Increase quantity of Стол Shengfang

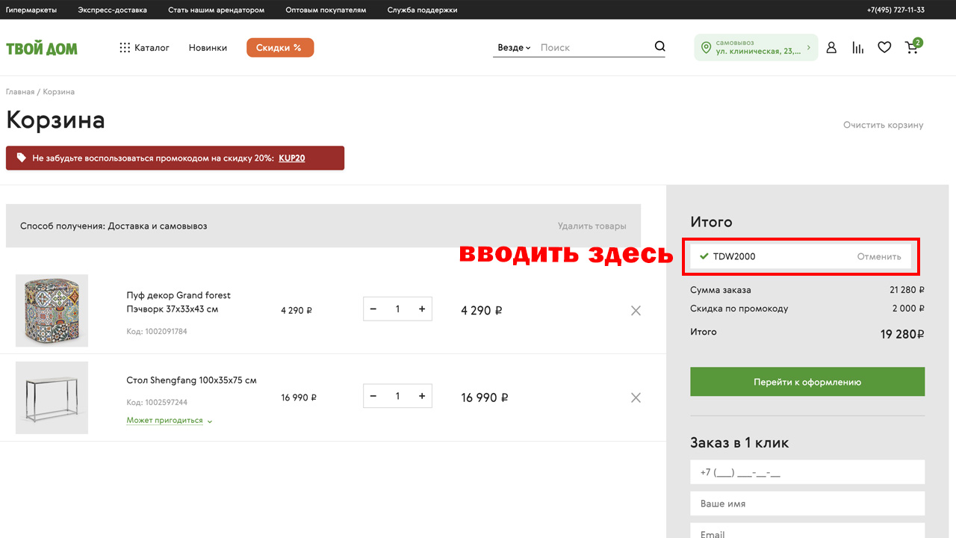pyautogui.click(x=422, y=396)
